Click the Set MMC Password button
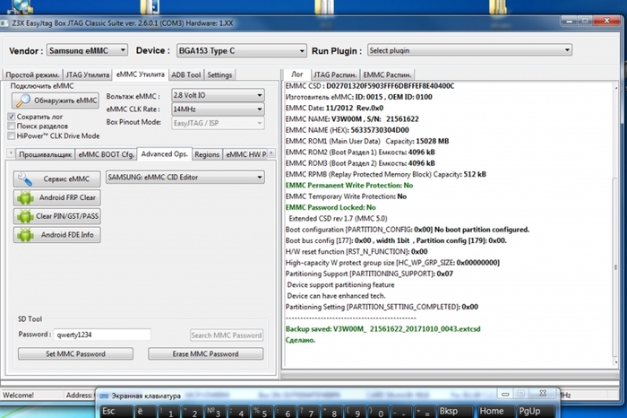This screenshot has width=627, height=418. [78, 353]
